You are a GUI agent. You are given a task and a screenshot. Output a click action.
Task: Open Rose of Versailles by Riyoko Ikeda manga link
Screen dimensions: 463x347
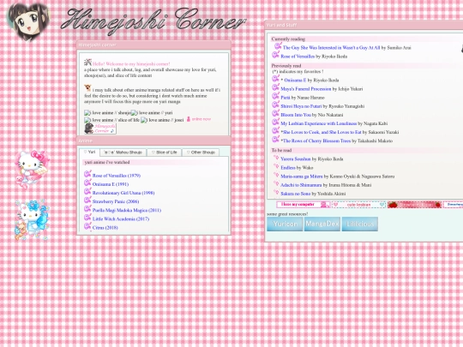pyautogui.click(x=298, y=56)
